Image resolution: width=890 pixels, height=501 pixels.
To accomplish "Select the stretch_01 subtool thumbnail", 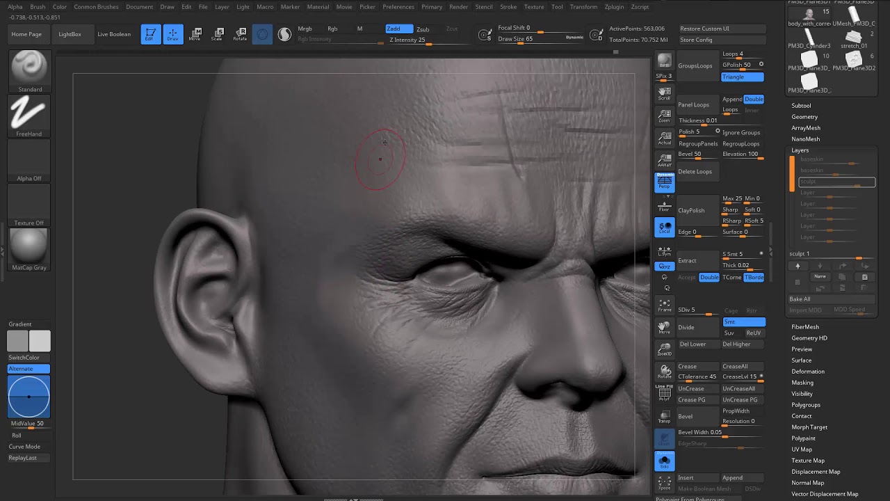I will (x=854, y=38).
